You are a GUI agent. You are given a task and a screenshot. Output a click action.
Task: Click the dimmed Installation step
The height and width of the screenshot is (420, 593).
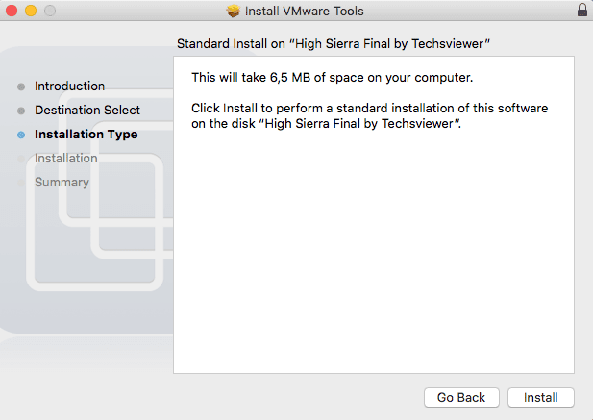[66, 158]
